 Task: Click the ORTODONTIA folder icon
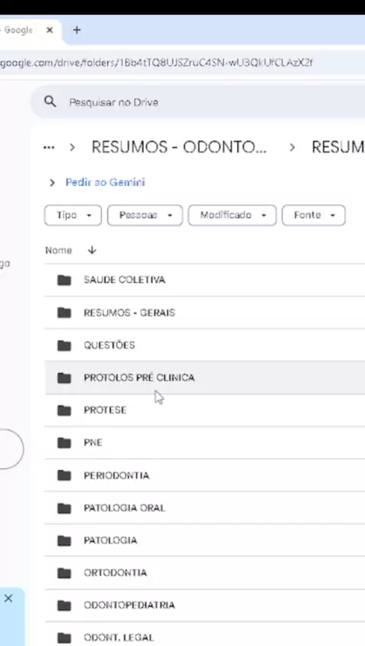coord(64,573)
